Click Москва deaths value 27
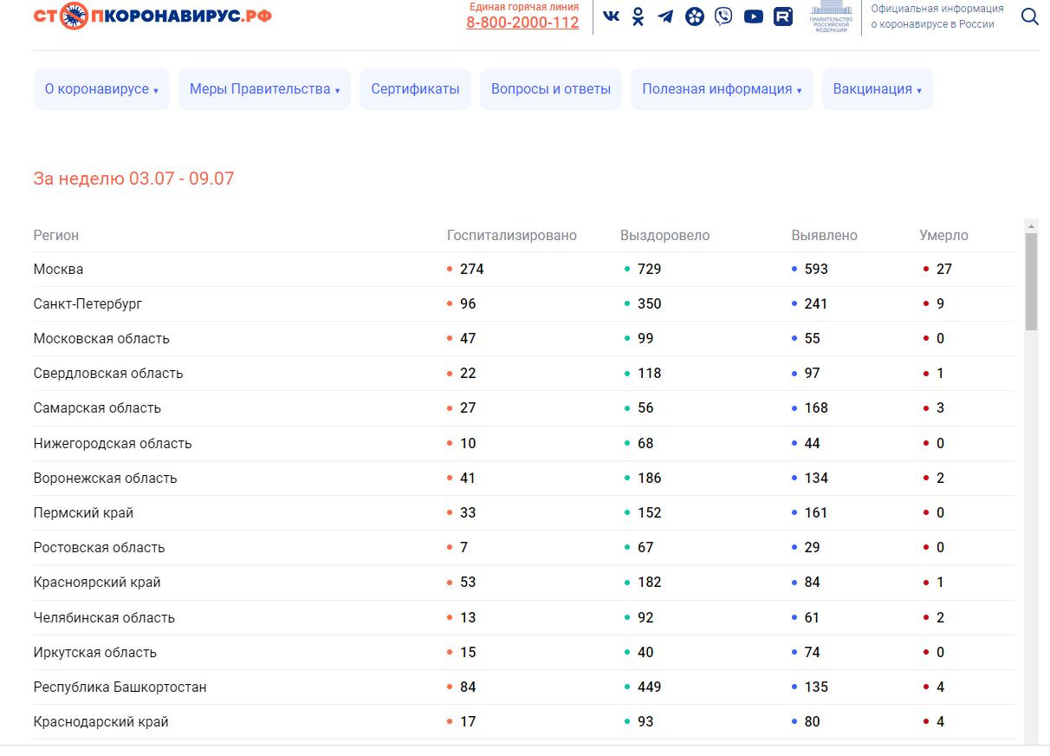1050x756 pixels. click(944, 270)
